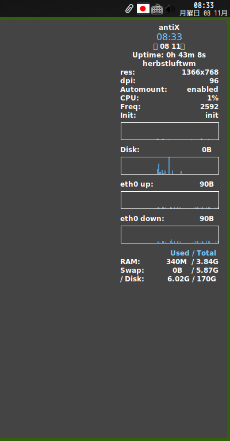230x441 pixels.
Task: Click the Swap usage row
Action: coord(169,270)
